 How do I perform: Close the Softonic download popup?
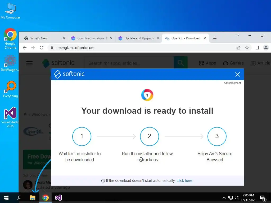(238, 74)
